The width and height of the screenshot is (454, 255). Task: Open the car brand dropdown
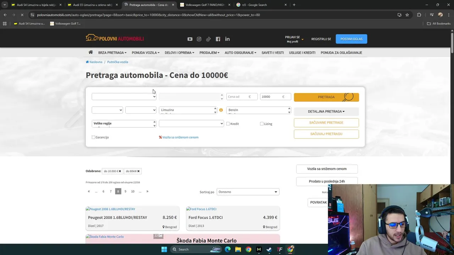[124, 97]
